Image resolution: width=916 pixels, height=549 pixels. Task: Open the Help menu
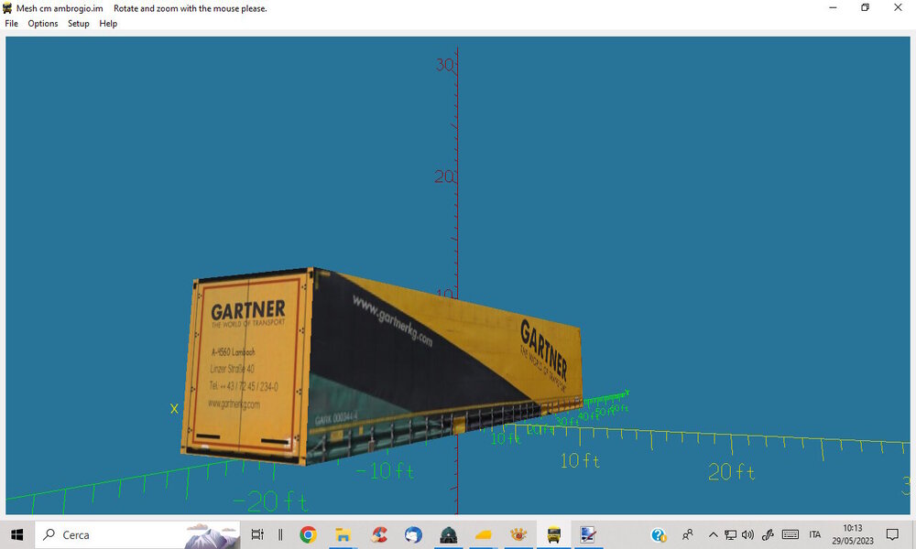coord(108,24)
